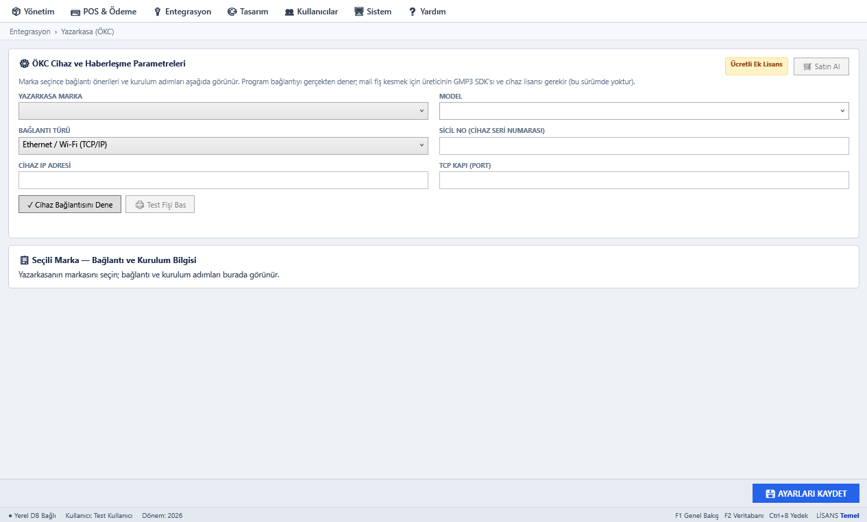Open the Bağlantı Türü dropdown
867x522 pixels.
tap(223, 145)
